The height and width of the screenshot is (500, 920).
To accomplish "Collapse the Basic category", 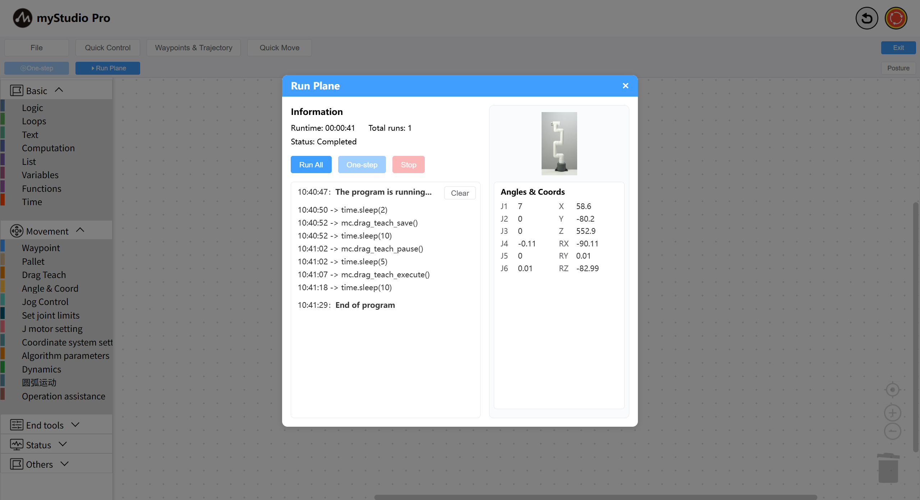I will click(59, 90).
